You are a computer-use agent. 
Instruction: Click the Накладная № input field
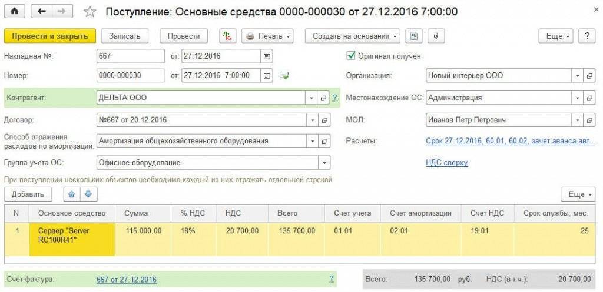pyautogui.click(x=130, y=56)
